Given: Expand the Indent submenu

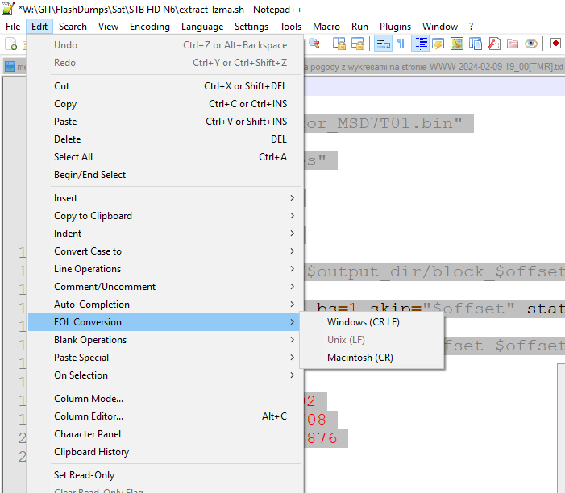Looking at the screenshot, I should [x=165, y=234].
